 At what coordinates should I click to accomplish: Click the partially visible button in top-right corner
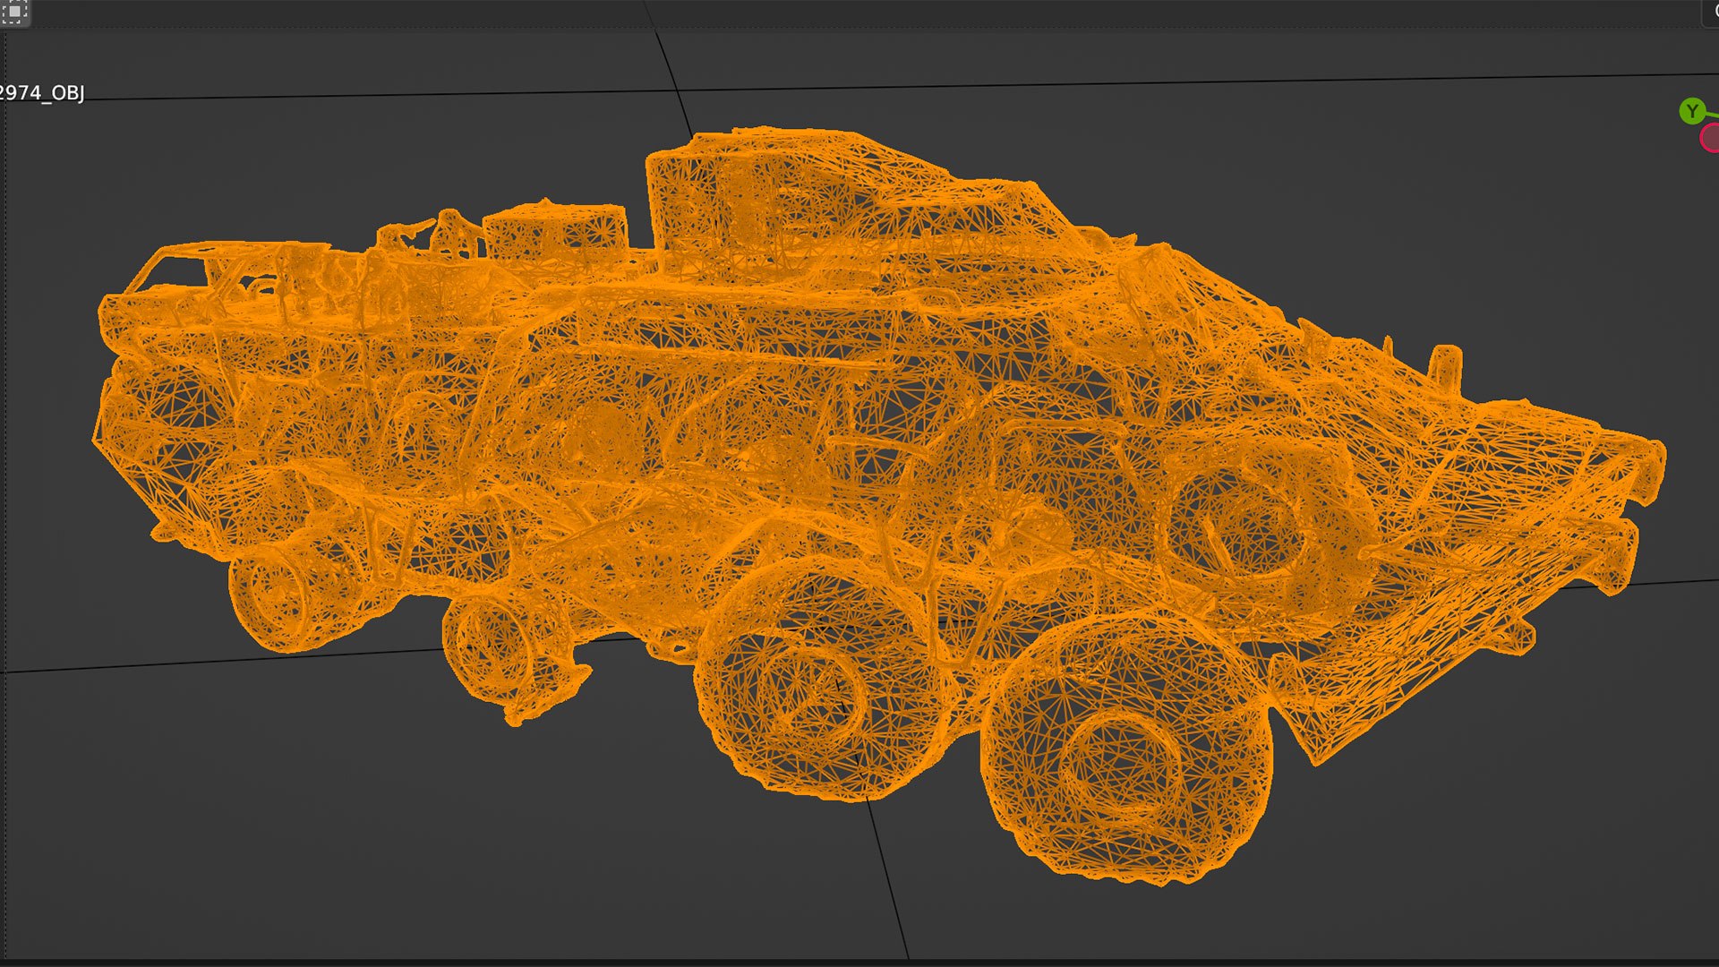(x=1711, y=12)
